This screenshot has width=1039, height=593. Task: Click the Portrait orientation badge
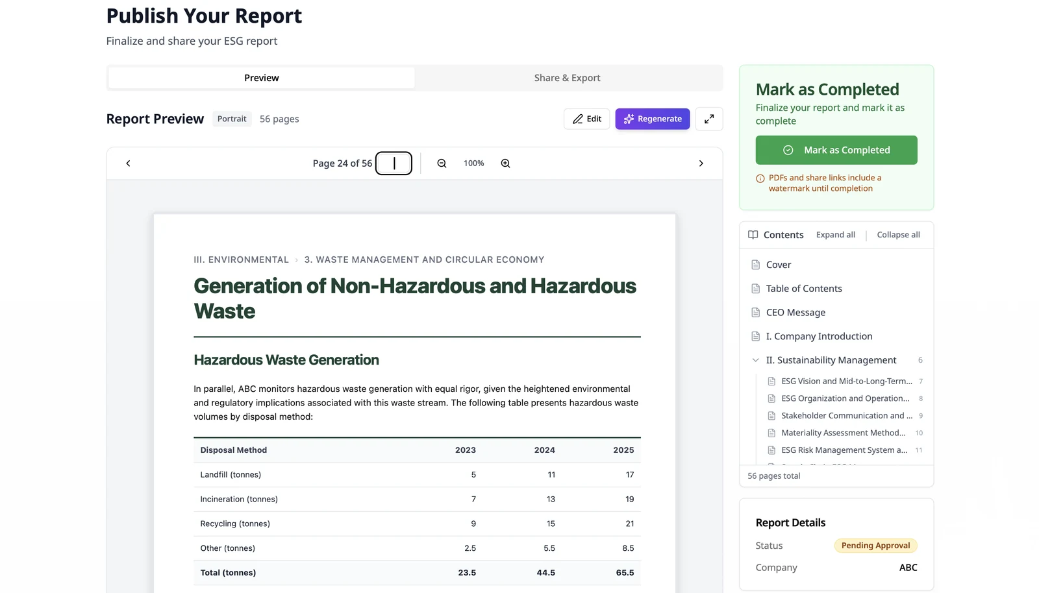click(x=232, y=119)
